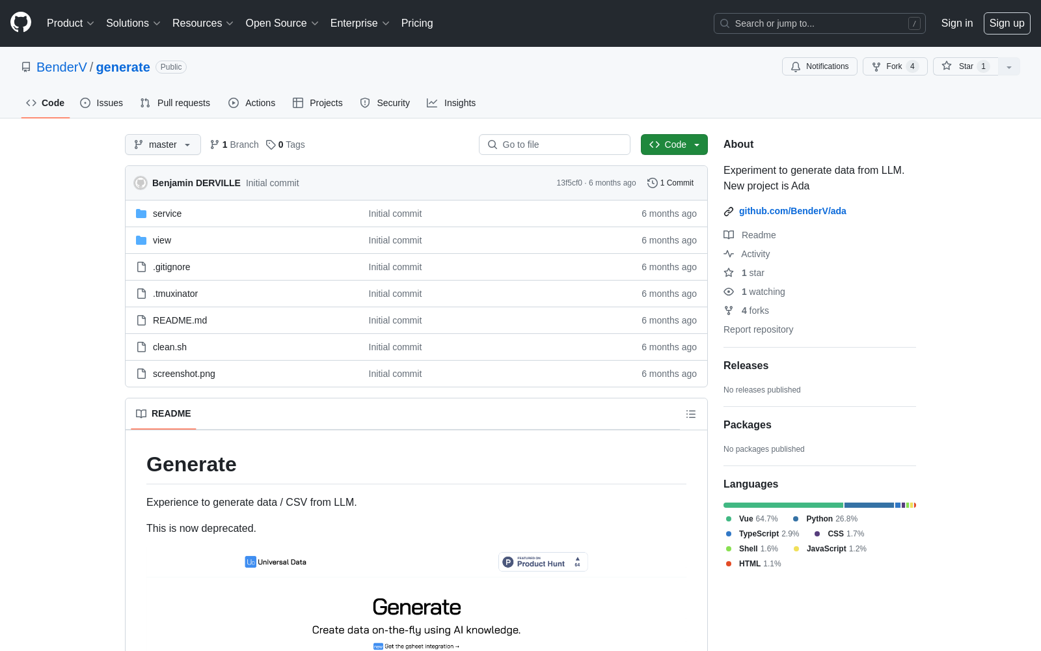This screenshot has width=1041, height=651.
Task: Click the Vue language color dot
Action: point(729,519)
